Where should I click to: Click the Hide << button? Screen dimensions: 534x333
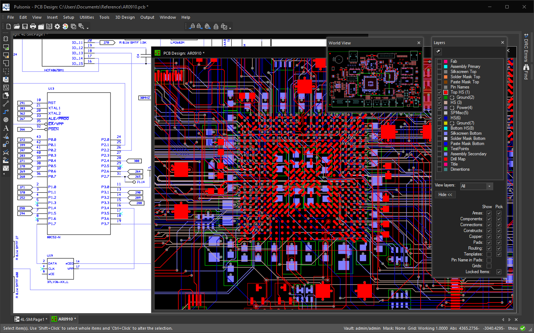point(445,195)
